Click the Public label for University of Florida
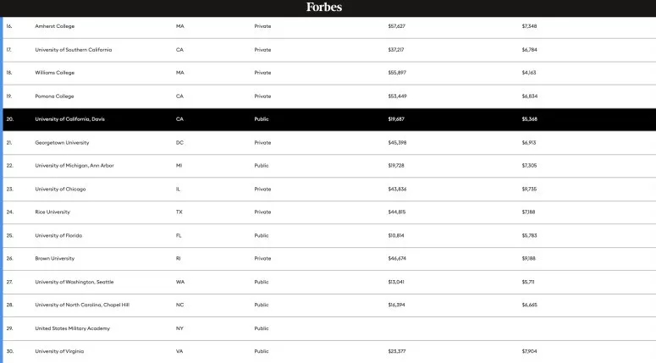 pos(262,235)
